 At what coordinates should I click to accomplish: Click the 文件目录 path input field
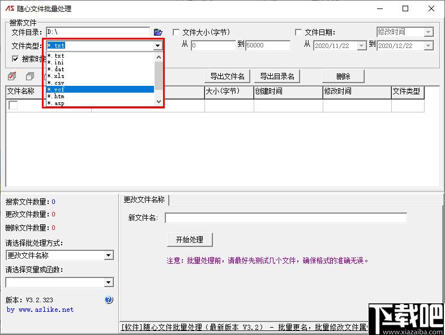[x=98, y=32]
